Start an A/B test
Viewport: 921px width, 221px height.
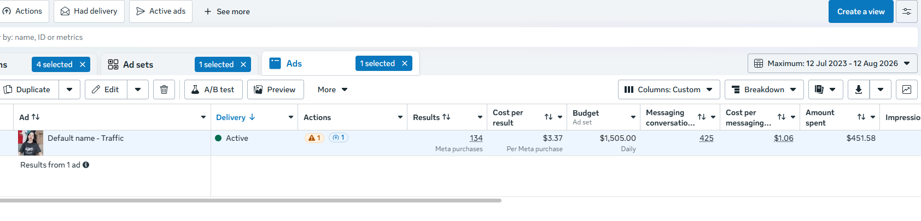(213, 89)
